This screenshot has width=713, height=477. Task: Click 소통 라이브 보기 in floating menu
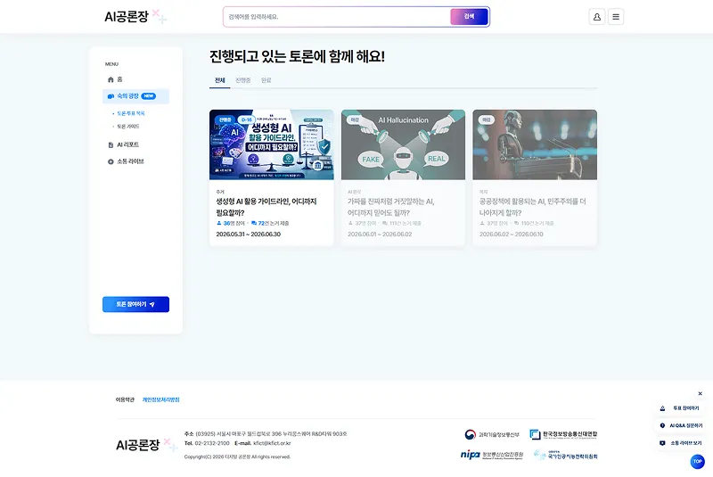[681, 443]
